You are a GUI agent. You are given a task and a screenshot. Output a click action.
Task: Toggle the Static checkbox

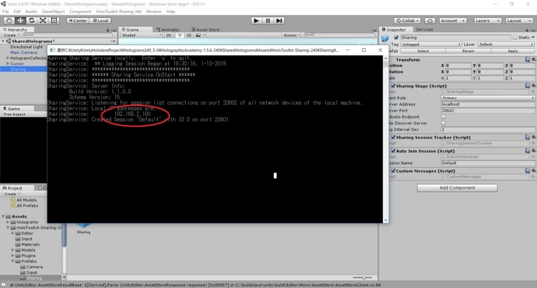515,37
